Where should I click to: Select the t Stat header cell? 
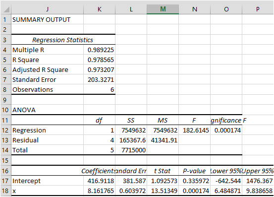click(x=163, y=171)
